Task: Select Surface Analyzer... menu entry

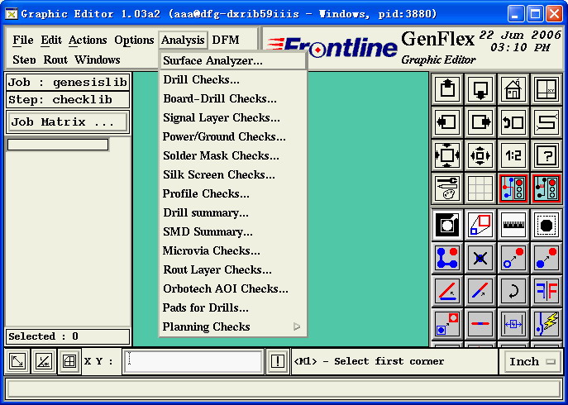Action: [x=233, y=60]
